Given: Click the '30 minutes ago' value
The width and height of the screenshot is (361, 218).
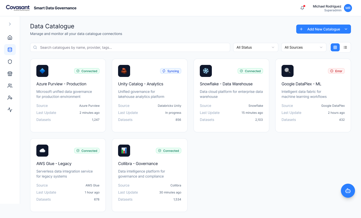Looking at the screenshot, I should pos(170,192).
